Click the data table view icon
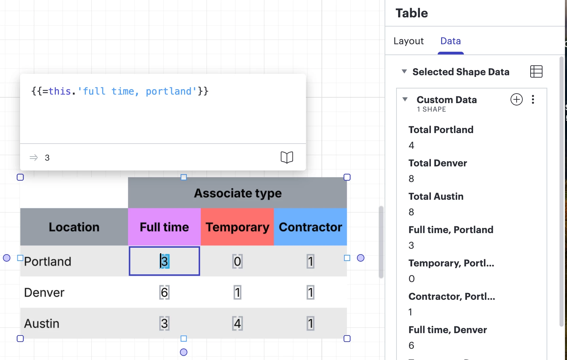Screen dimensions: 567x360 coord(536,71)
